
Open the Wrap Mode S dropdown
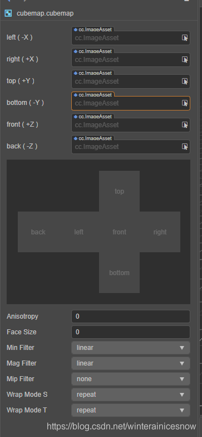click(x=131, y=395)
